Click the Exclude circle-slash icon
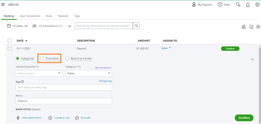 tap(77, 118)
